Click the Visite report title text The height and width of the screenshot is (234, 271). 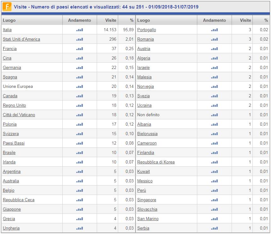point(106,7)
